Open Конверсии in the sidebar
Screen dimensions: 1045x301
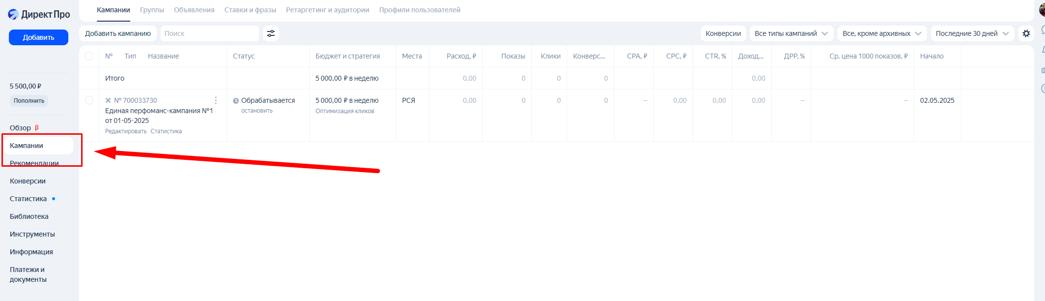pyautogui.click(x=28, y=181)
